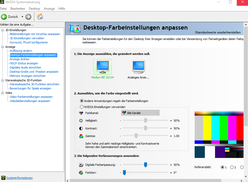Viewport: 248px width, 182px height.
Task: Open the Desktop menu
Action: 34,9
